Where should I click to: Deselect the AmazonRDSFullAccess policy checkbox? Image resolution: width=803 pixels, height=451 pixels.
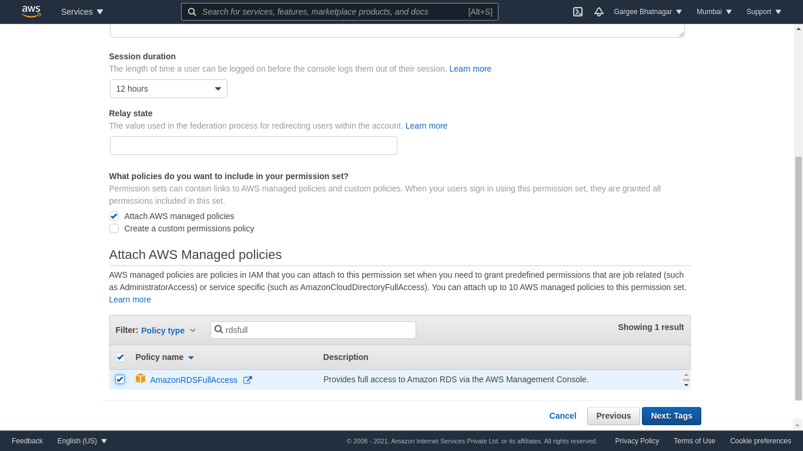[120, 379]
